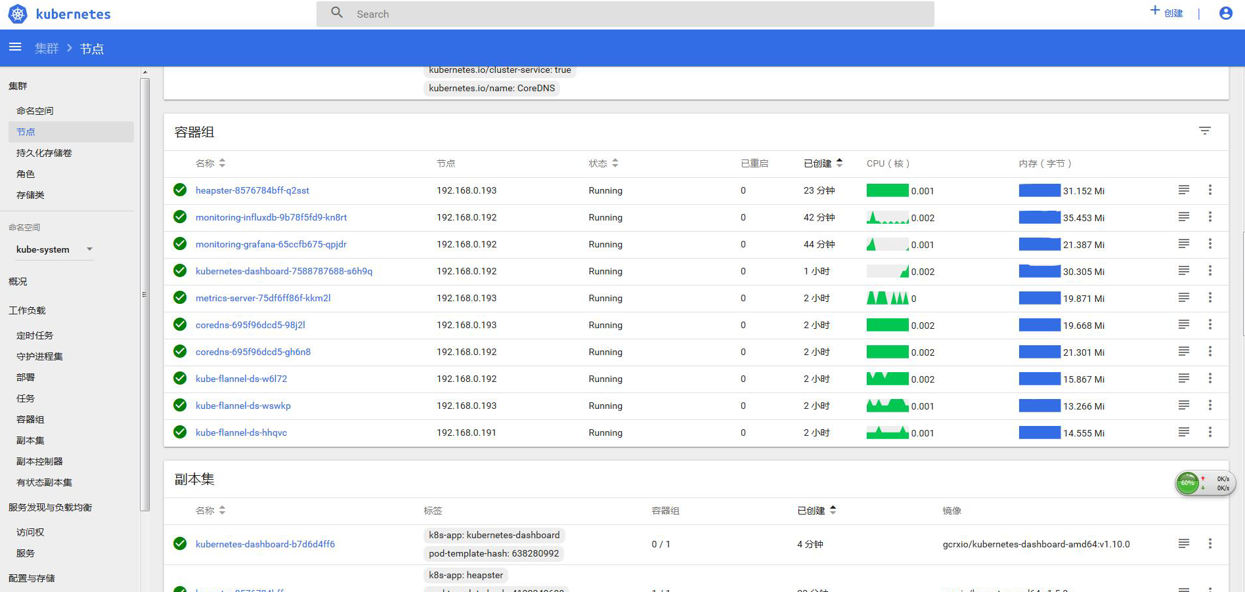Click the filter icon in 容器组 panel
The width and height of the screenshot is (1245, 592).
click(x=1204, y=131)
